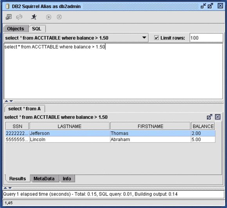227x208 pixels.
Task: Click the SSN cell starting 2222222
Action: 17,133
